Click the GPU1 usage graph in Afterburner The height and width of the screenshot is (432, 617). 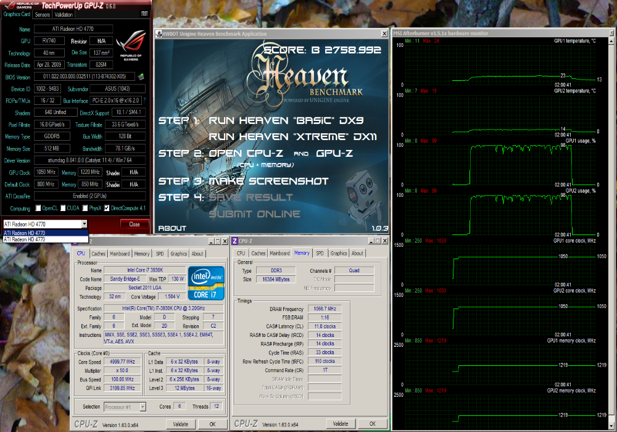click(500, 164)
